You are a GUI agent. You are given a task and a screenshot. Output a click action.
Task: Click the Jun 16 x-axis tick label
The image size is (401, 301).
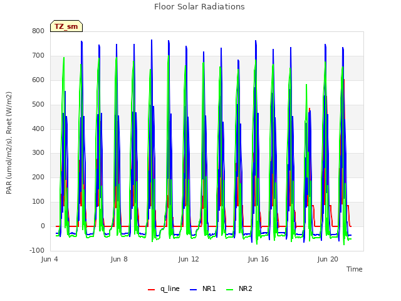coord(258,259)
